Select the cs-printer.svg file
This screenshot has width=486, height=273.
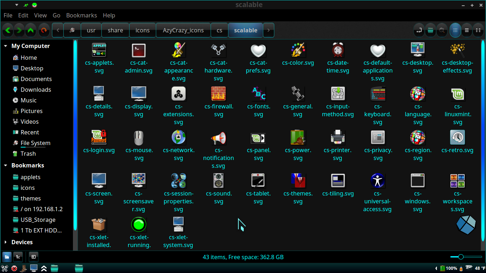click(338, 146)
